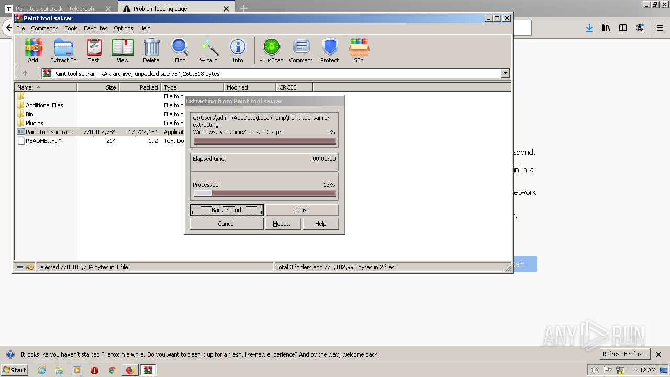Open the Favorites menu
Screen dimensions: 670x377
(x=96, y=28)
